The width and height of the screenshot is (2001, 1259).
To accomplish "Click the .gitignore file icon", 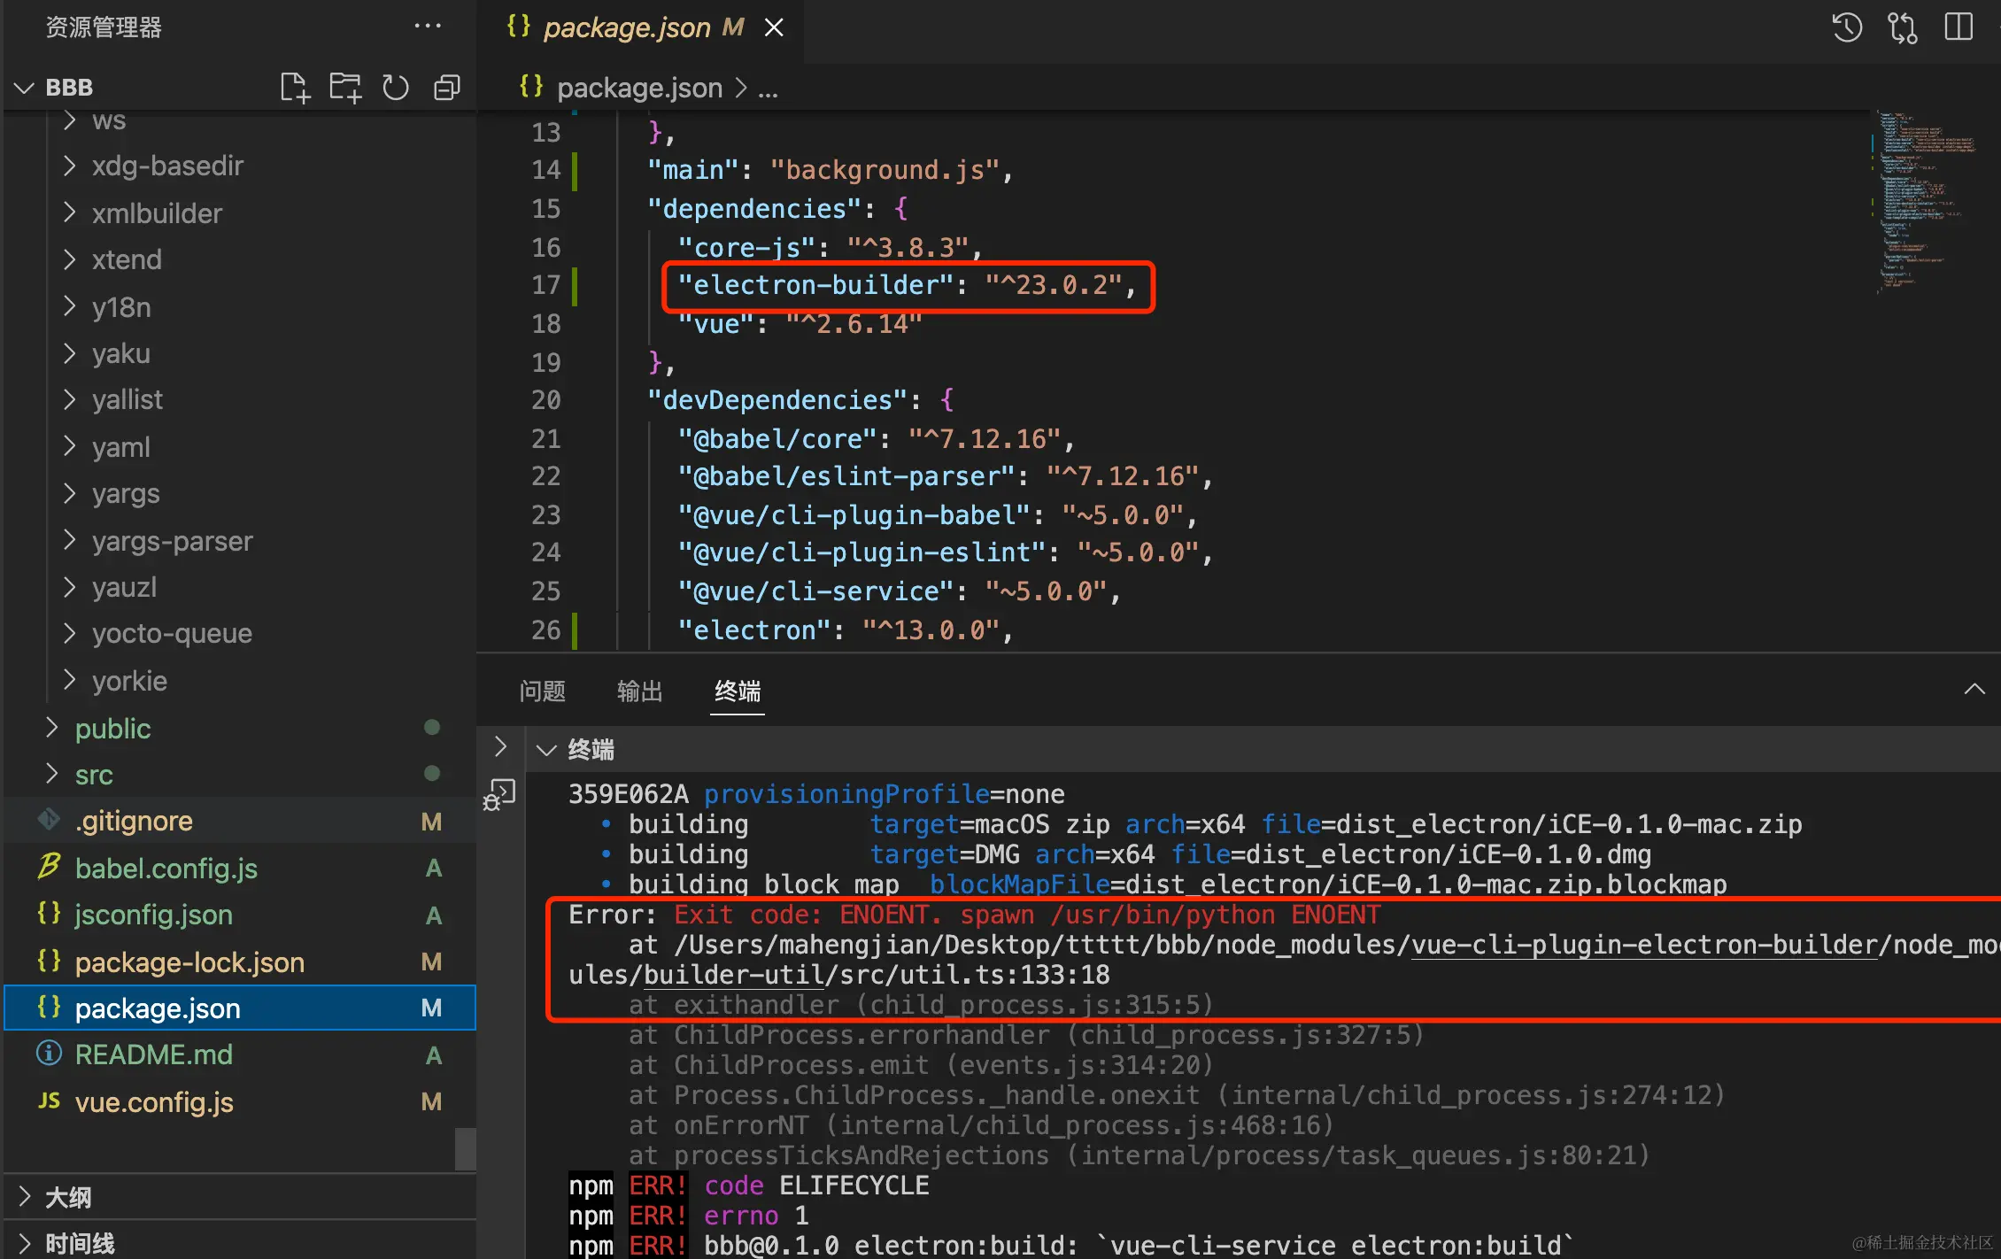I will pyautogui.click(x=49, y=820).
